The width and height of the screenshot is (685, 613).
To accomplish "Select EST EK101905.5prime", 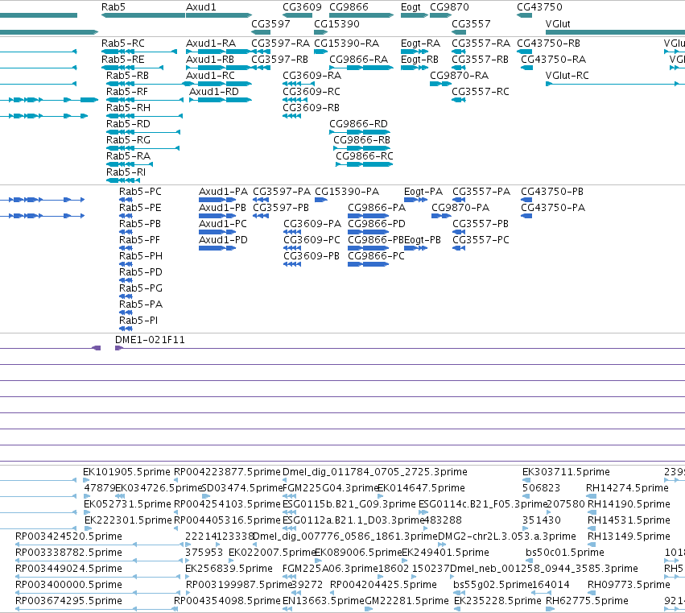I will coord(126,472).
